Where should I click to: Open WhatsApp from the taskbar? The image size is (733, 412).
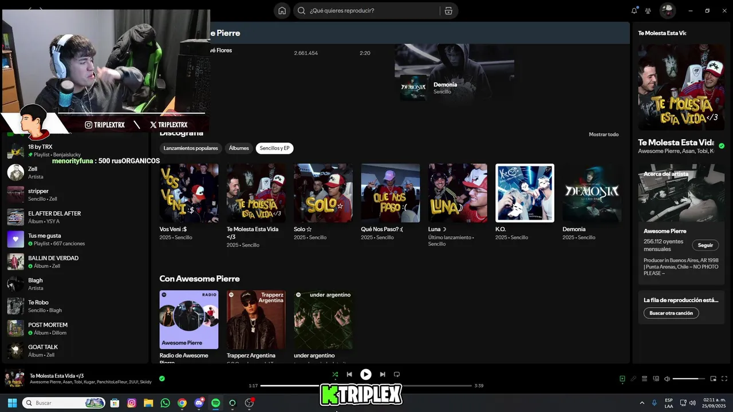[x=165, y=403]
